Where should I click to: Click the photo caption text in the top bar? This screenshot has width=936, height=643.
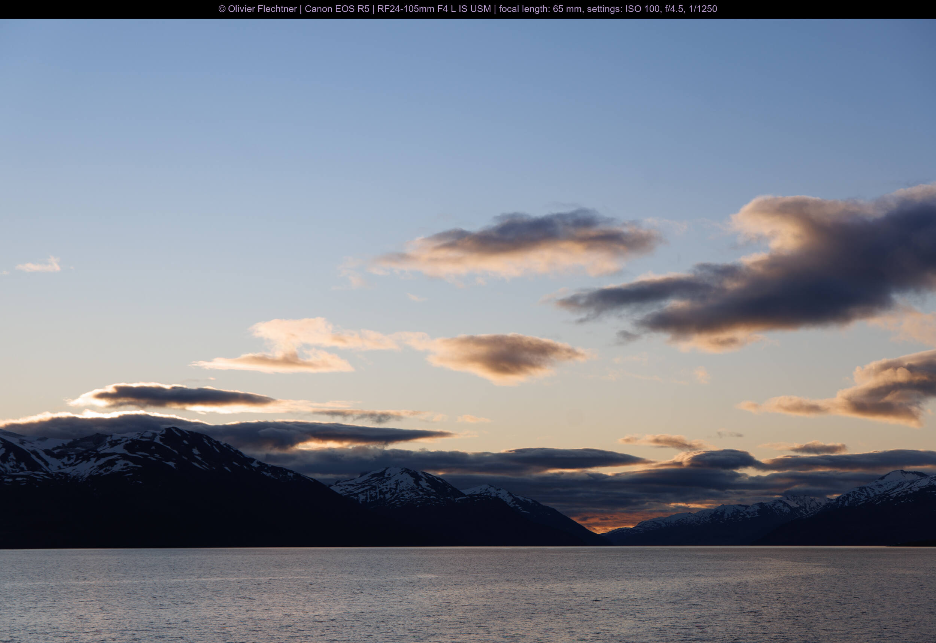pos(468,9)
